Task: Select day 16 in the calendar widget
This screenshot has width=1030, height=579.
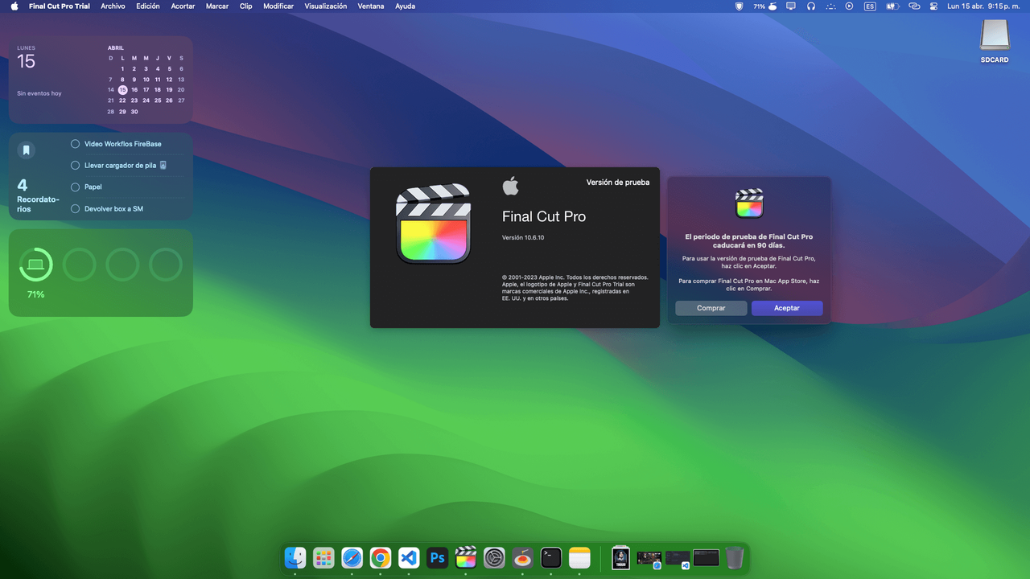Action: tap(134, 90)
